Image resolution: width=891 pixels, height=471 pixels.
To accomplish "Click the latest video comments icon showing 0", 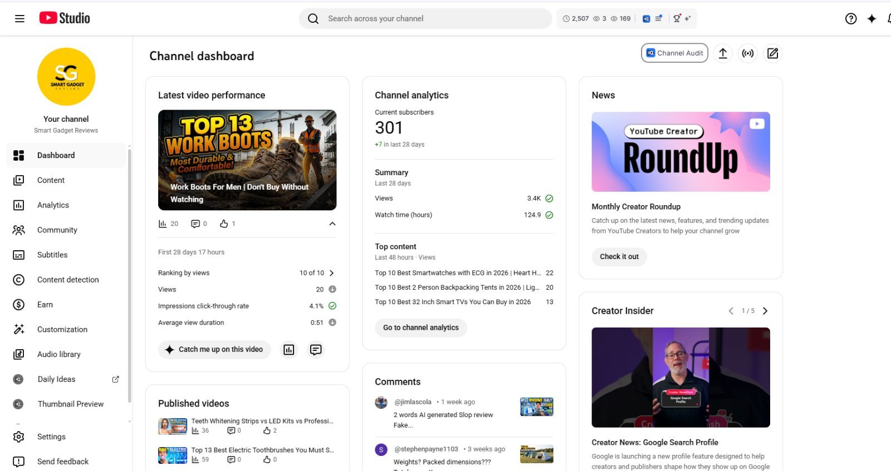I will coord(195,224).
